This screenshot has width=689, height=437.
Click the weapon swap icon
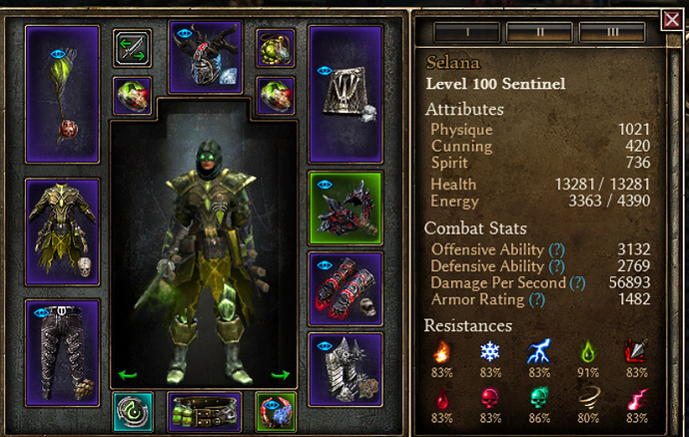pyautogui.click(x=132, y=48)
